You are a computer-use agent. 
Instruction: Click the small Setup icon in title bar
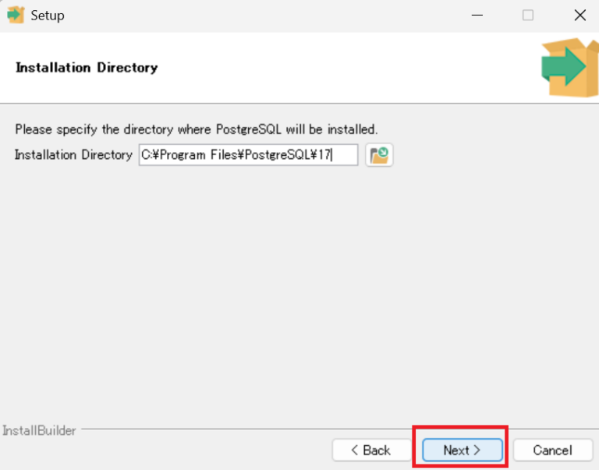[x=16, y=15]
